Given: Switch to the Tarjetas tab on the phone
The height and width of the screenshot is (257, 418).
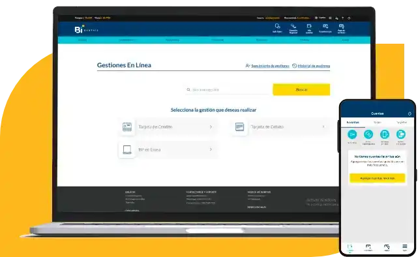Looking at the screenshot, I should tap(402, 123).
